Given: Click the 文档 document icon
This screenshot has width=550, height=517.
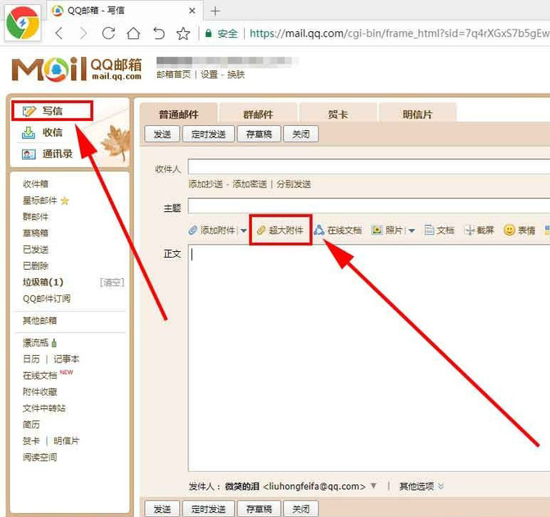Looking at the screenshot, I should click(x=429, y=230).
